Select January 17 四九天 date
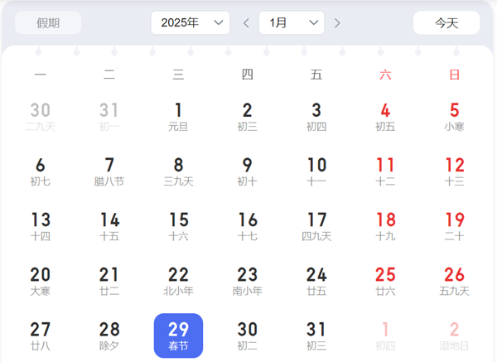This screenshot has height=362, width=497. click(x=316, y=226)
